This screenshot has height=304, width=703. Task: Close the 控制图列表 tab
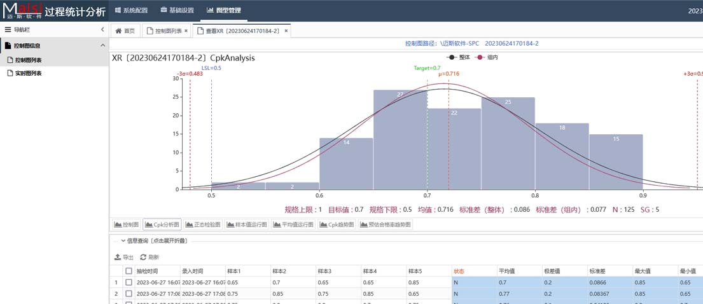point(186,31)
